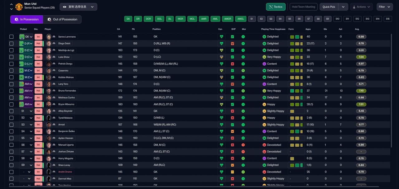The width and height of the screenshot is (399, 189).
Task: Open the Actions dropdown
Action: point(361,7)
